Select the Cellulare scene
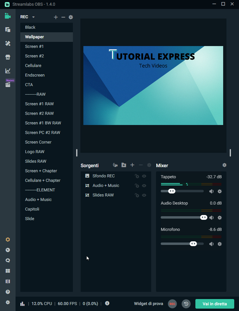The height and width of the screenshot is (311, 239). tap(47, 66)
